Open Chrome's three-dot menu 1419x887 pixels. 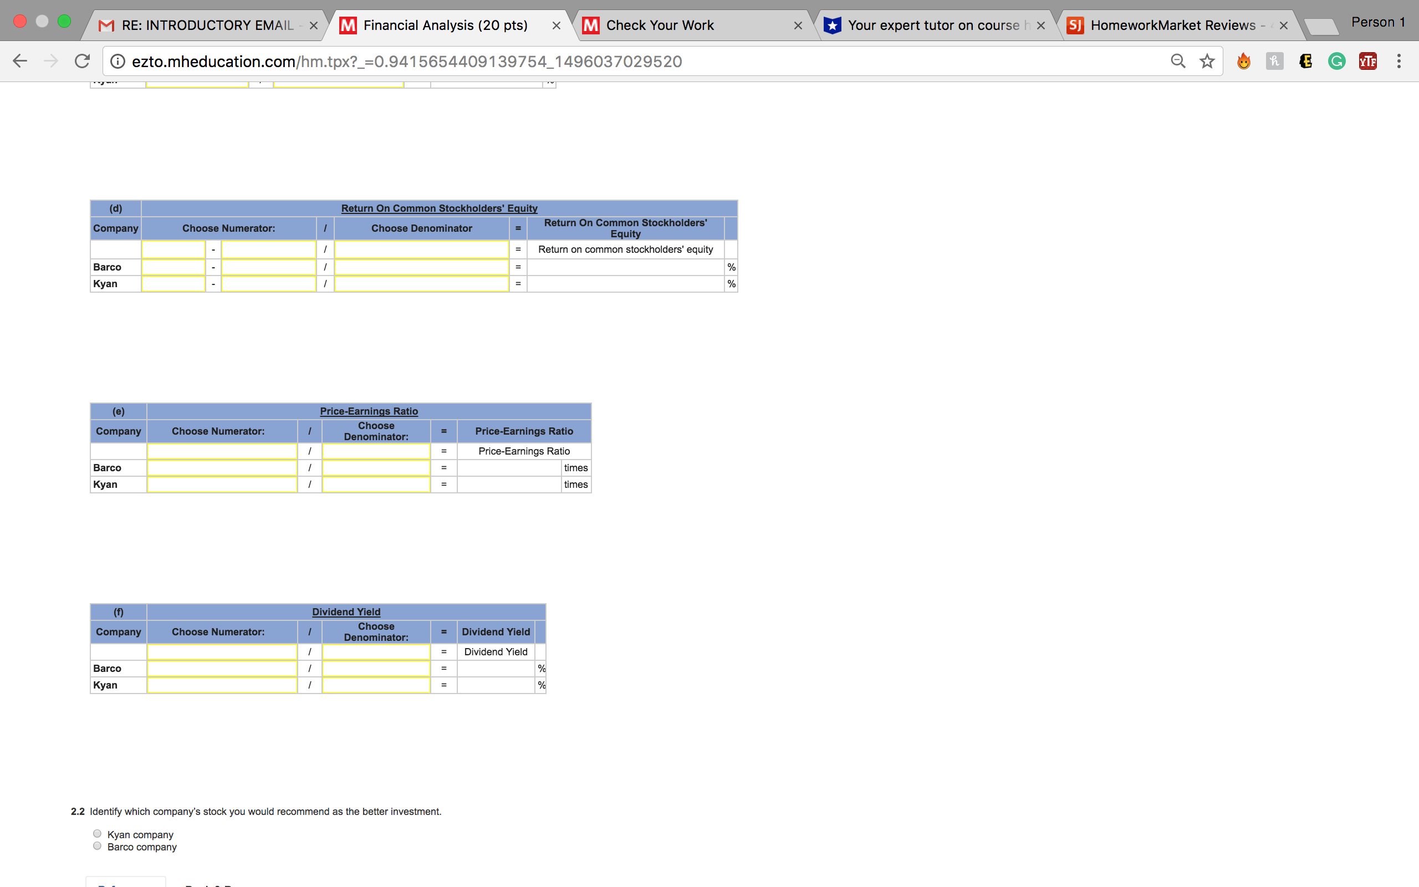point(1398,60)
